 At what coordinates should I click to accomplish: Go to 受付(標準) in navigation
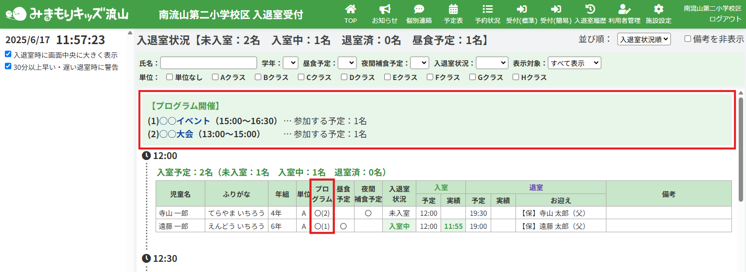521,15
